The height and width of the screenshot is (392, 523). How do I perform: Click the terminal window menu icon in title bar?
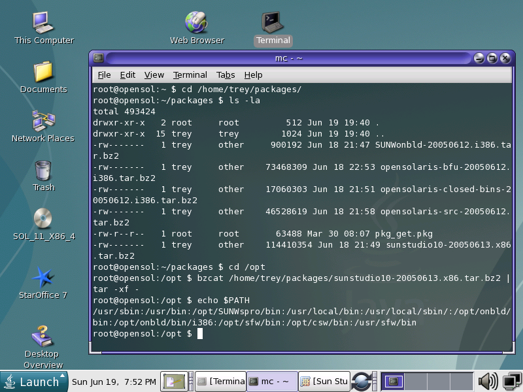click(x=99, y=58)
